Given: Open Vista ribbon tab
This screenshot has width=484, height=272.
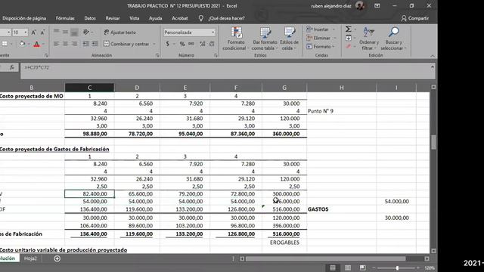Looking at the screenshot, I should [135, 18].
